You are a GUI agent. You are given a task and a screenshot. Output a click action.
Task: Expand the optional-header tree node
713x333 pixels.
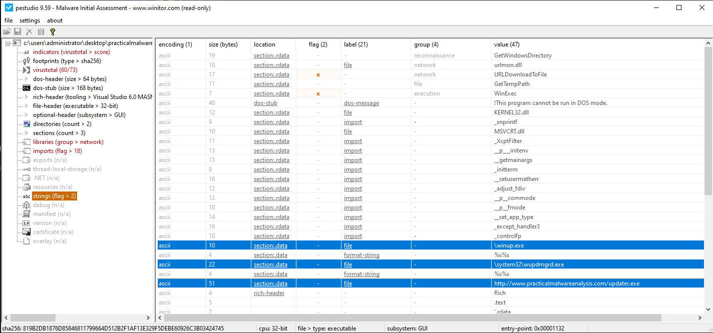pos(27,115)
